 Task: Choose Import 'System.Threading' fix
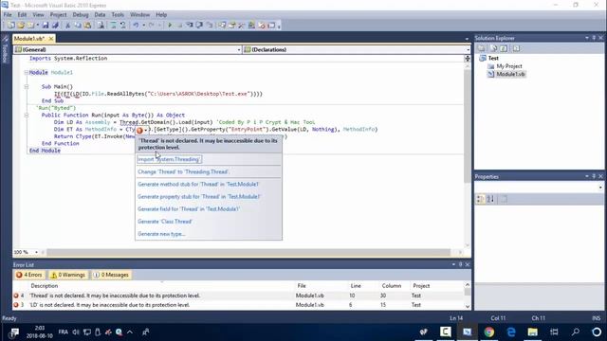(169, 159)
